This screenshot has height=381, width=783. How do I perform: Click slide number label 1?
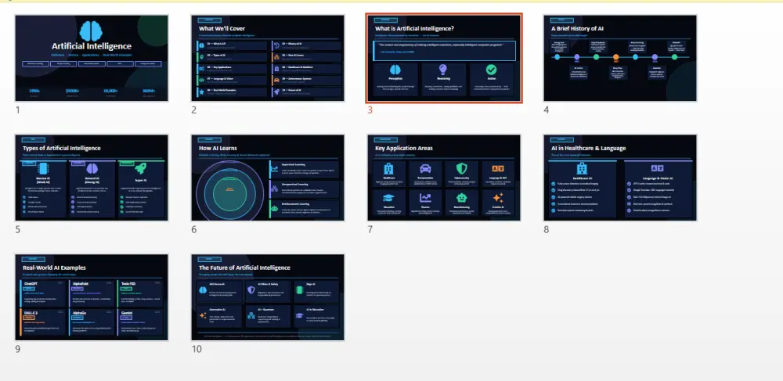18,110
